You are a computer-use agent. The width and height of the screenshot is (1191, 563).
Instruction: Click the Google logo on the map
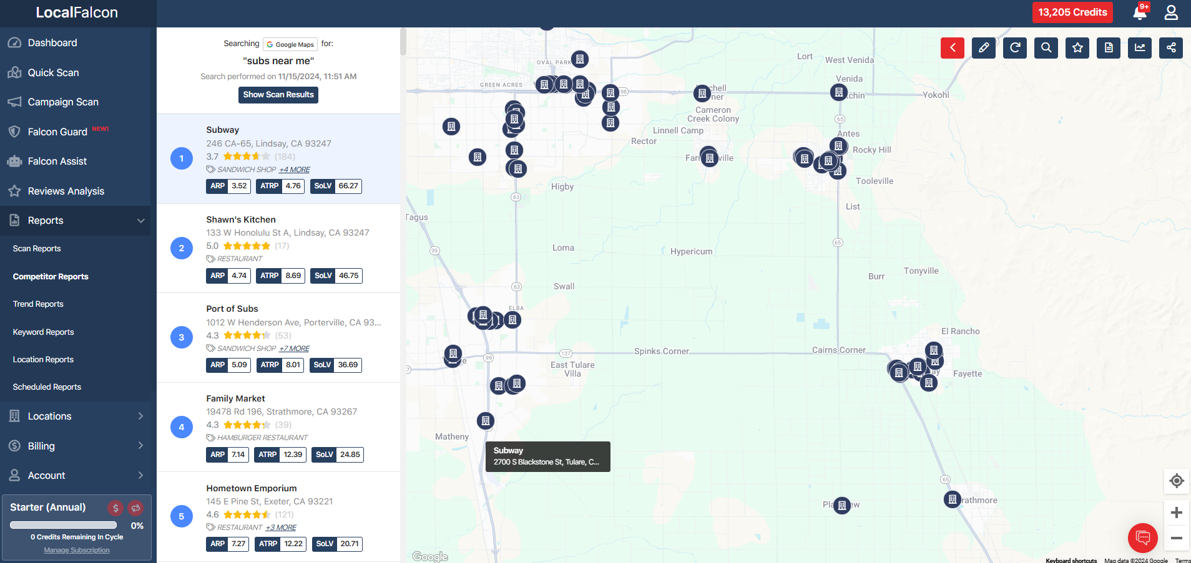coord(430,556)
